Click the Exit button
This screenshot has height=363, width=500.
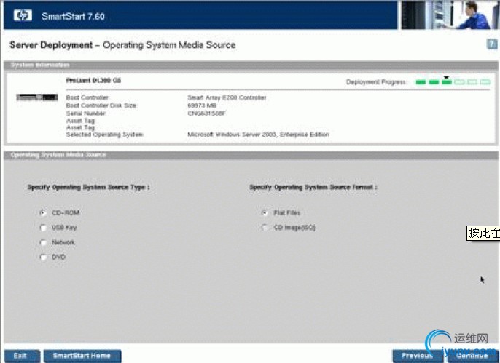click(22, 356)
